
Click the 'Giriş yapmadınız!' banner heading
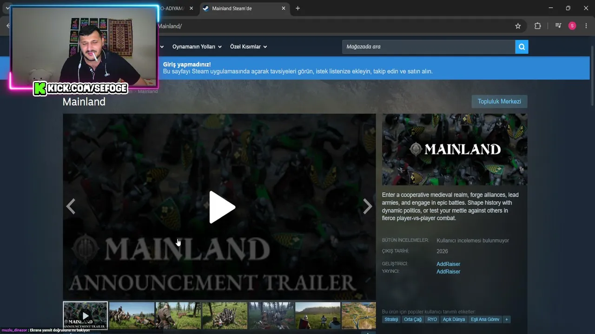point(187,64)
